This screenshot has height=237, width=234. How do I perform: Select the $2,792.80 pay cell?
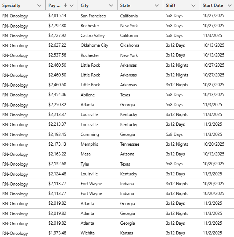point(57,26)
